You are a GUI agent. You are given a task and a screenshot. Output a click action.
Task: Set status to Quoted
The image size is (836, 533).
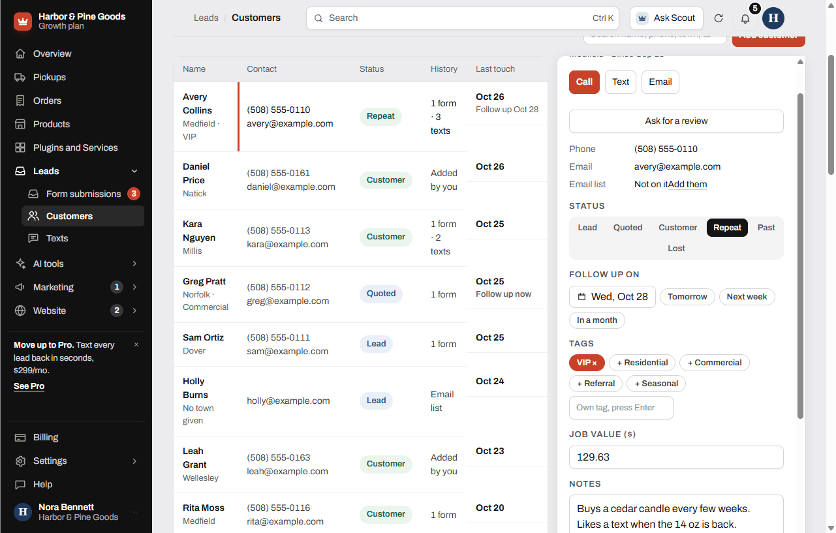click(x=628, y=228)
